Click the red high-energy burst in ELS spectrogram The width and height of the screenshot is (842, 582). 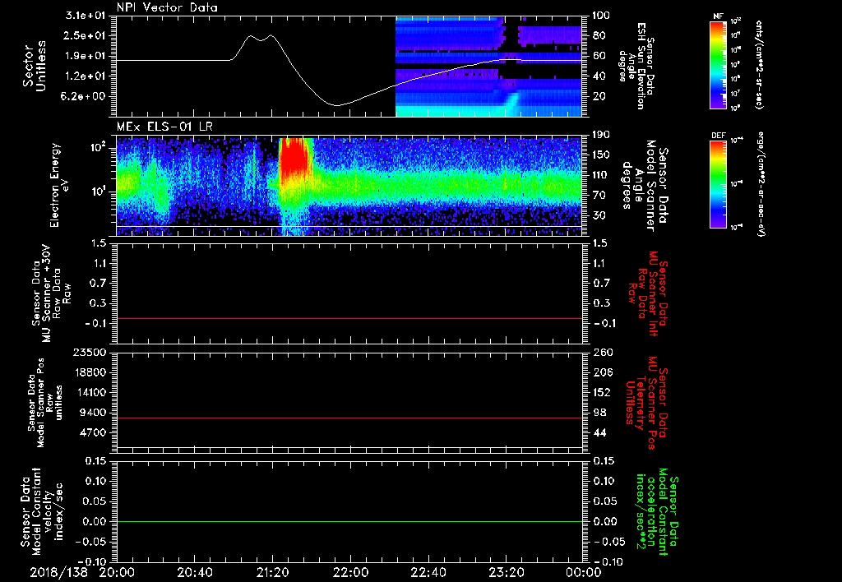294,157
